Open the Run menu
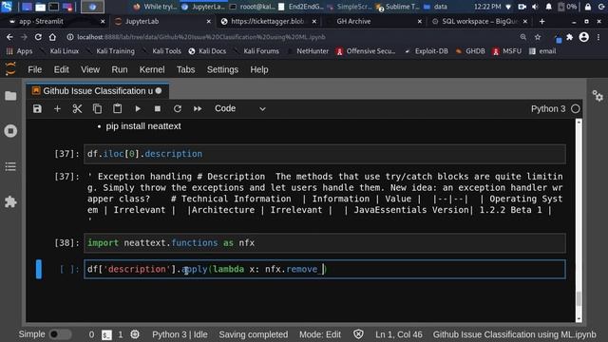 (120, 69)
